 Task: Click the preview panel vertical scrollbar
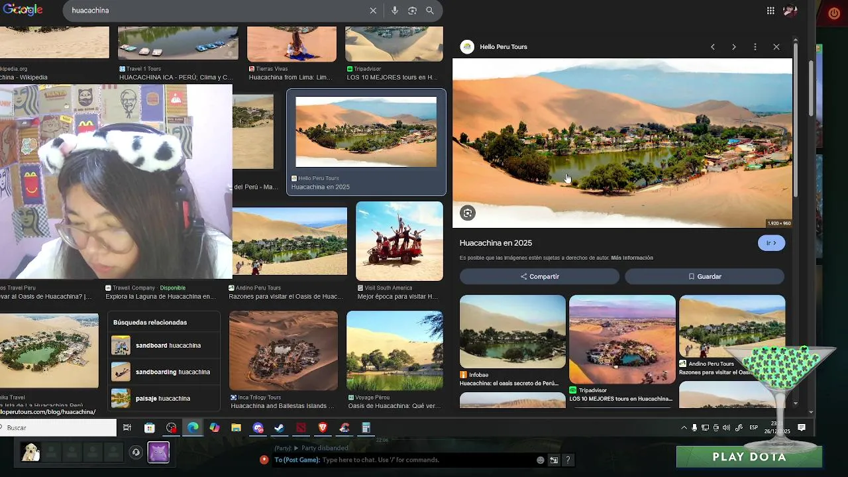click(x=796, y=119)
